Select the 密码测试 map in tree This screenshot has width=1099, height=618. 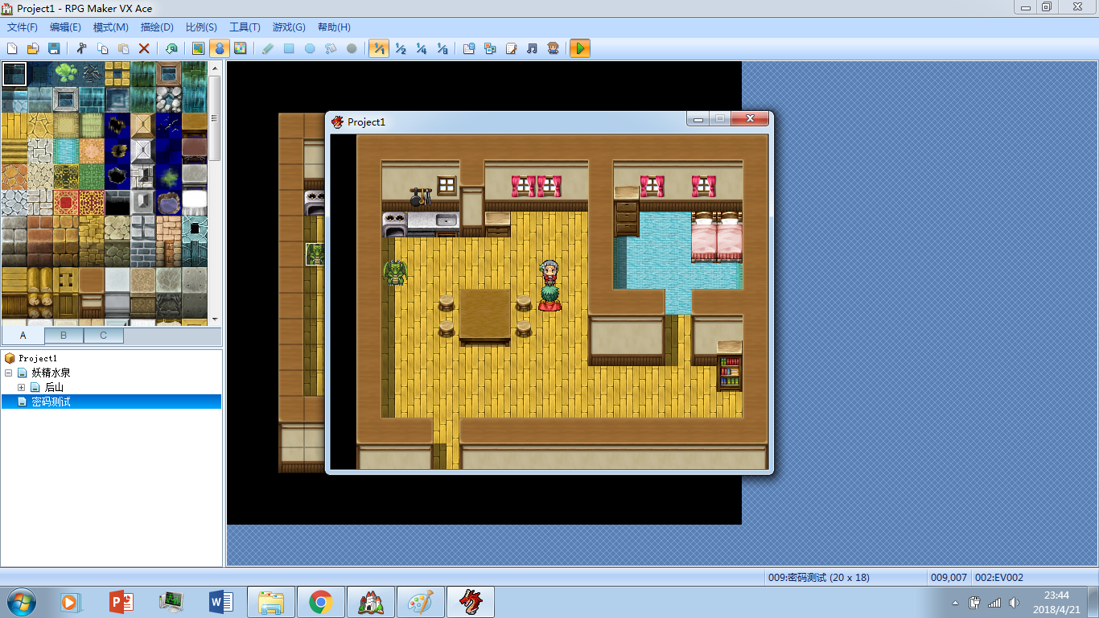coord(51,402)
